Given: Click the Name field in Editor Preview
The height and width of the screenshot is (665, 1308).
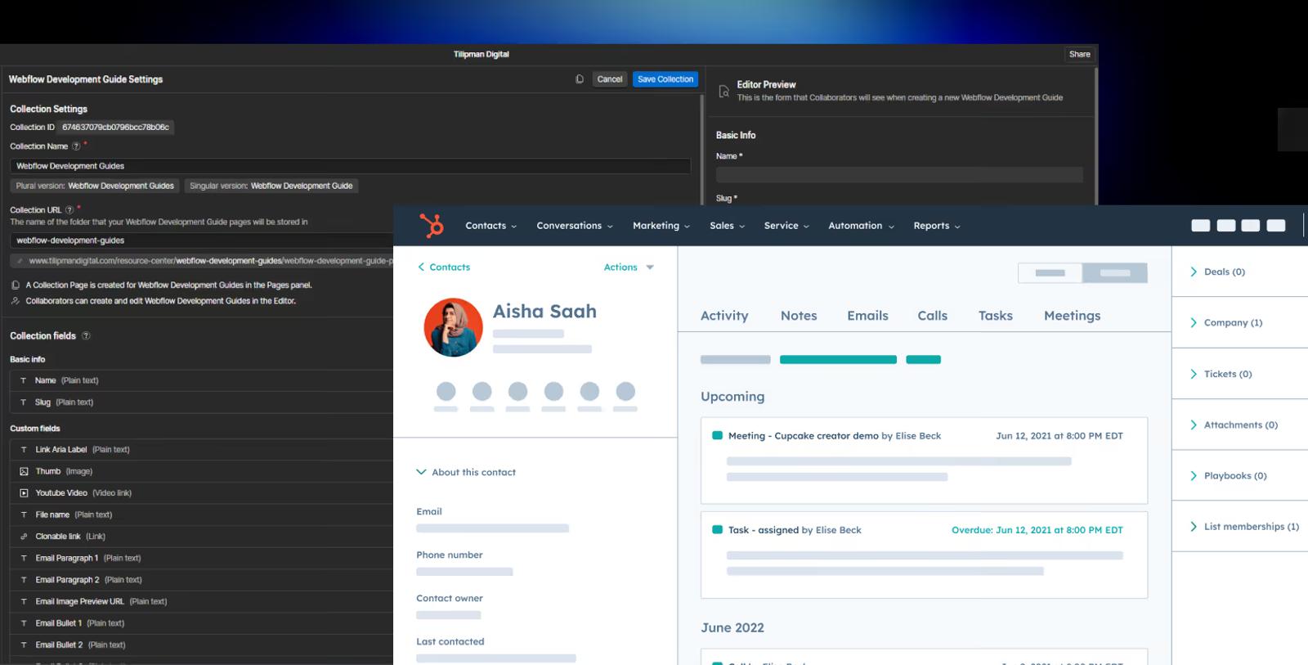Looking at the screenshot, I should coord(899,174).
